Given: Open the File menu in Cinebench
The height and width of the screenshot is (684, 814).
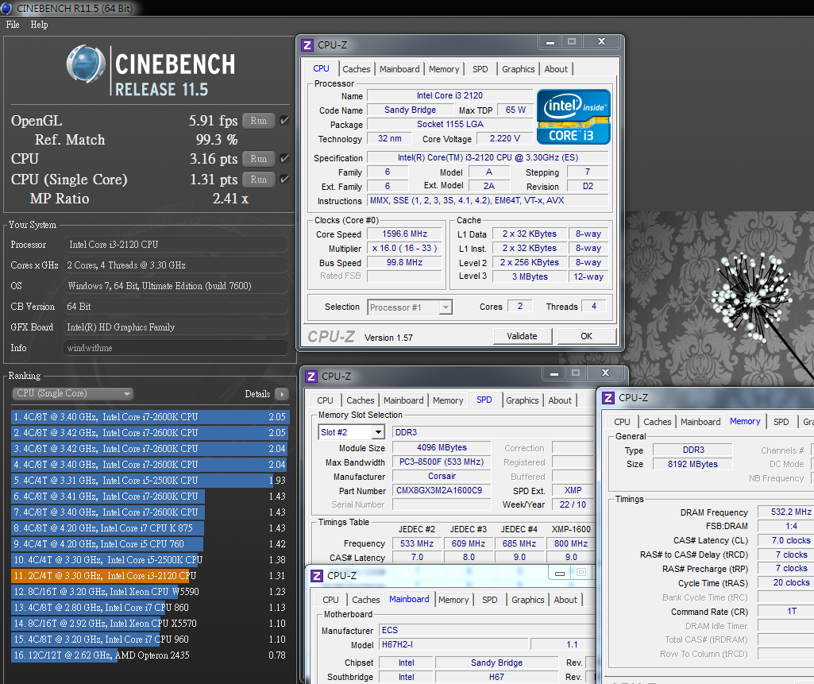Looking at the screenshot, I should coord(13,25).
